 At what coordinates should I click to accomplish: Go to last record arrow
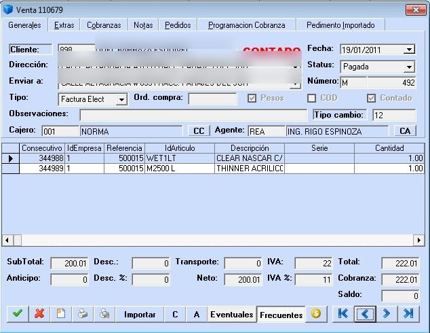408,314
